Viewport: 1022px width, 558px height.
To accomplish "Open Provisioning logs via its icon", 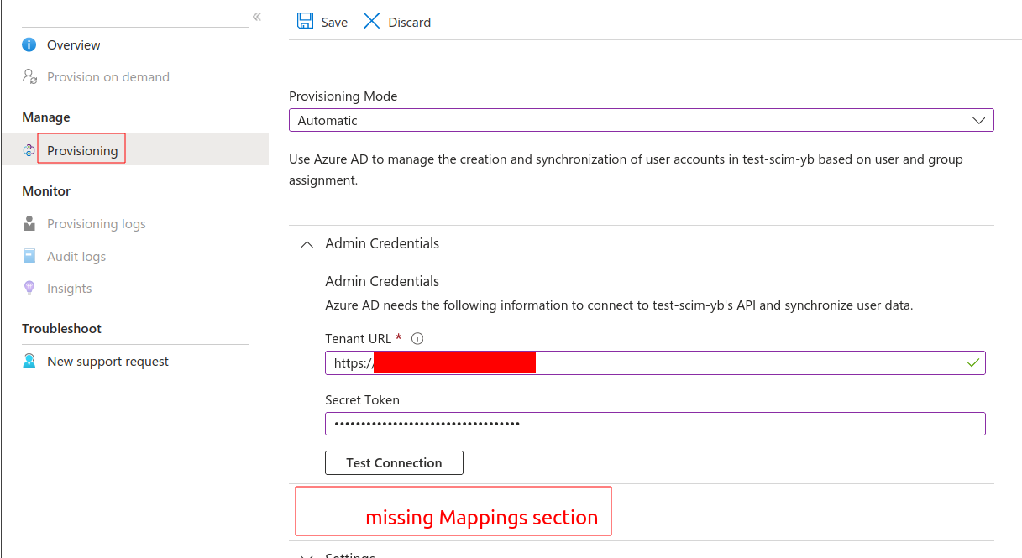I will 29,223.
